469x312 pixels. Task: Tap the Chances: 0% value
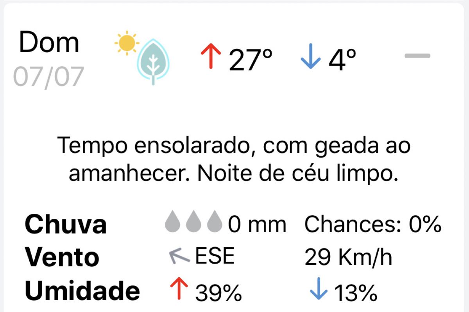click(x=373, y=224)
